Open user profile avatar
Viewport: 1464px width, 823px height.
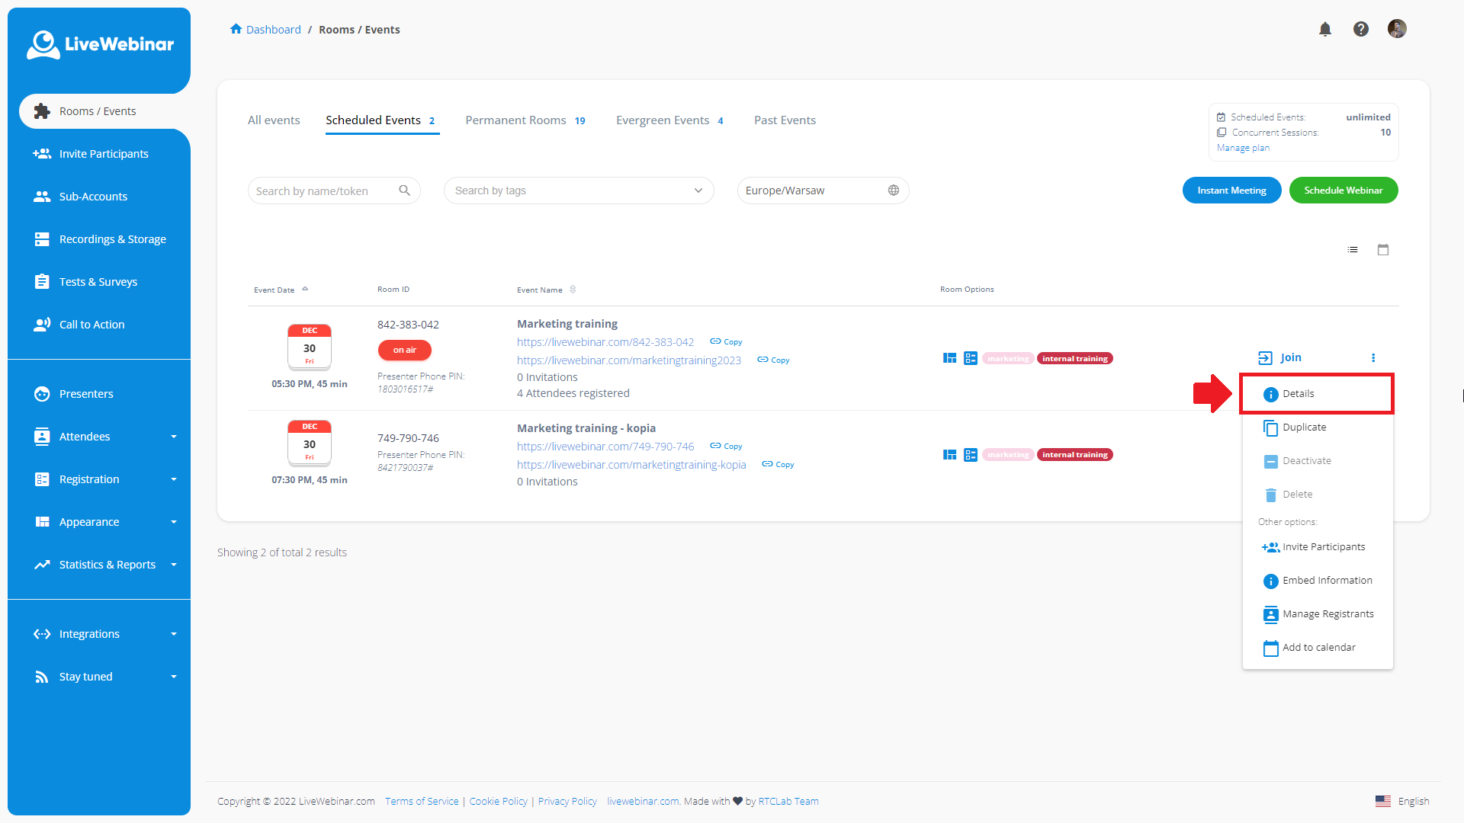pos(1397,29)
